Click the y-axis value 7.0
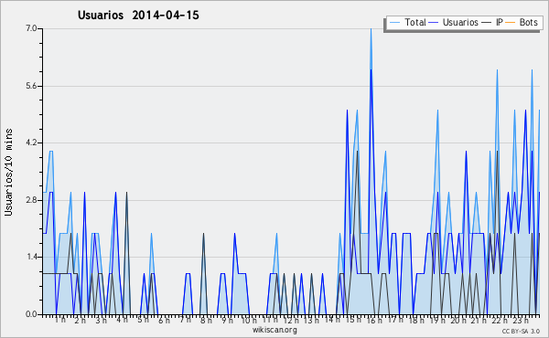The height and width of the screenshot is (338, 549). tap(31, 28)
